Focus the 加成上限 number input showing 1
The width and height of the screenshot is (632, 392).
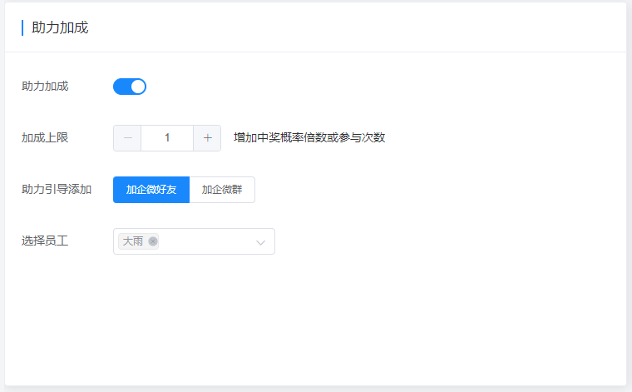167,138
